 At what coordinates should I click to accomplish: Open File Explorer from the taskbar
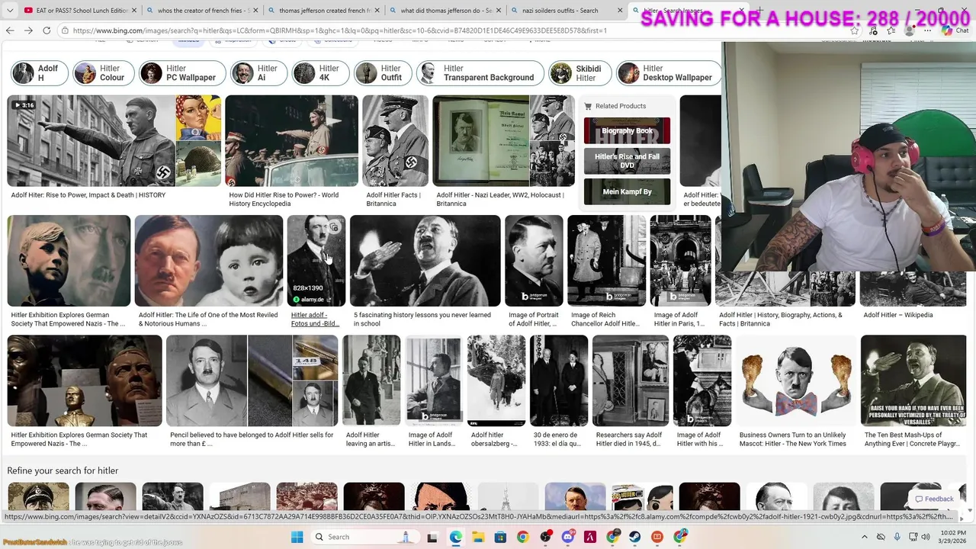tap(477, 537)
